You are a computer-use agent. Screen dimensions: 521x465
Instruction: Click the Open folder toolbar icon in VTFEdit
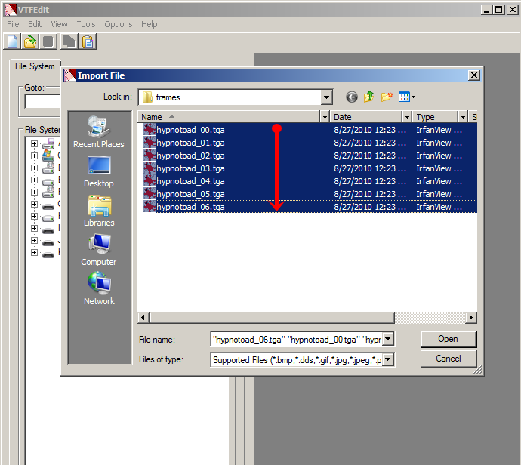pyautogui.click(x=30, y=42)
